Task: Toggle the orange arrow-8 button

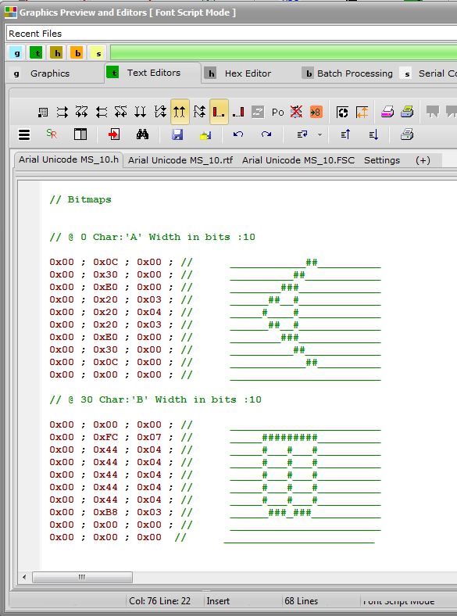Action: 316,113
